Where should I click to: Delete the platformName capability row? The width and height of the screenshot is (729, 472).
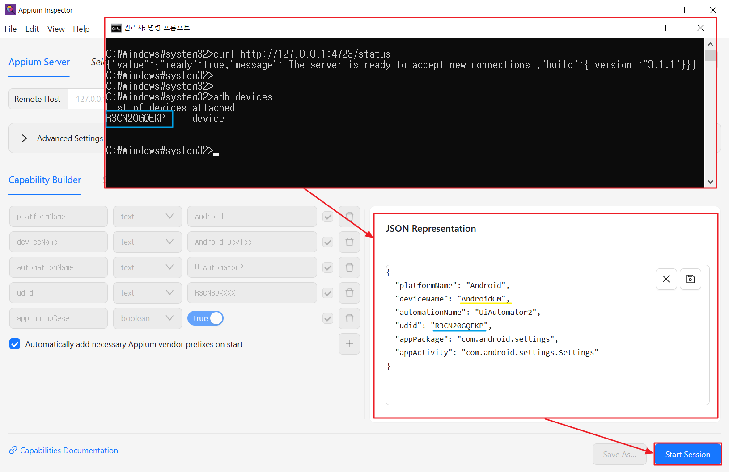[349, 217]
